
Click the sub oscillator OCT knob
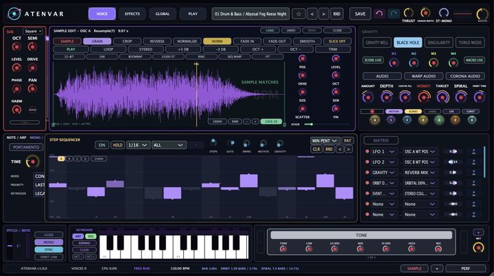16,47
